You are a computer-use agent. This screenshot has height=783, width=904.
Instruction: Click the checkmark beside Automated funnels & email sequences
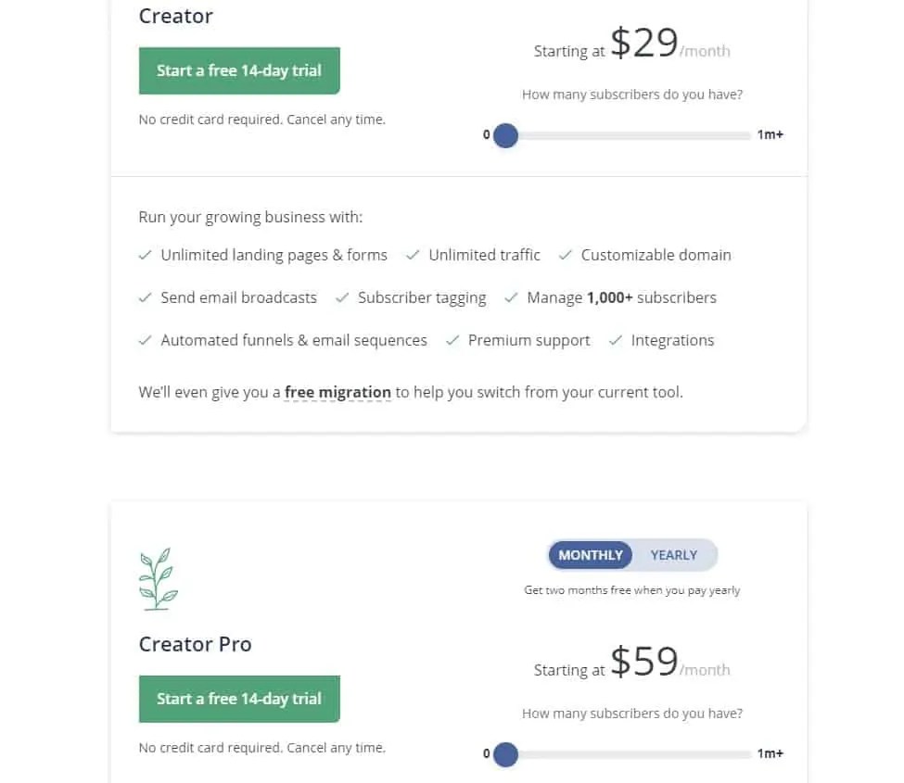146,340
